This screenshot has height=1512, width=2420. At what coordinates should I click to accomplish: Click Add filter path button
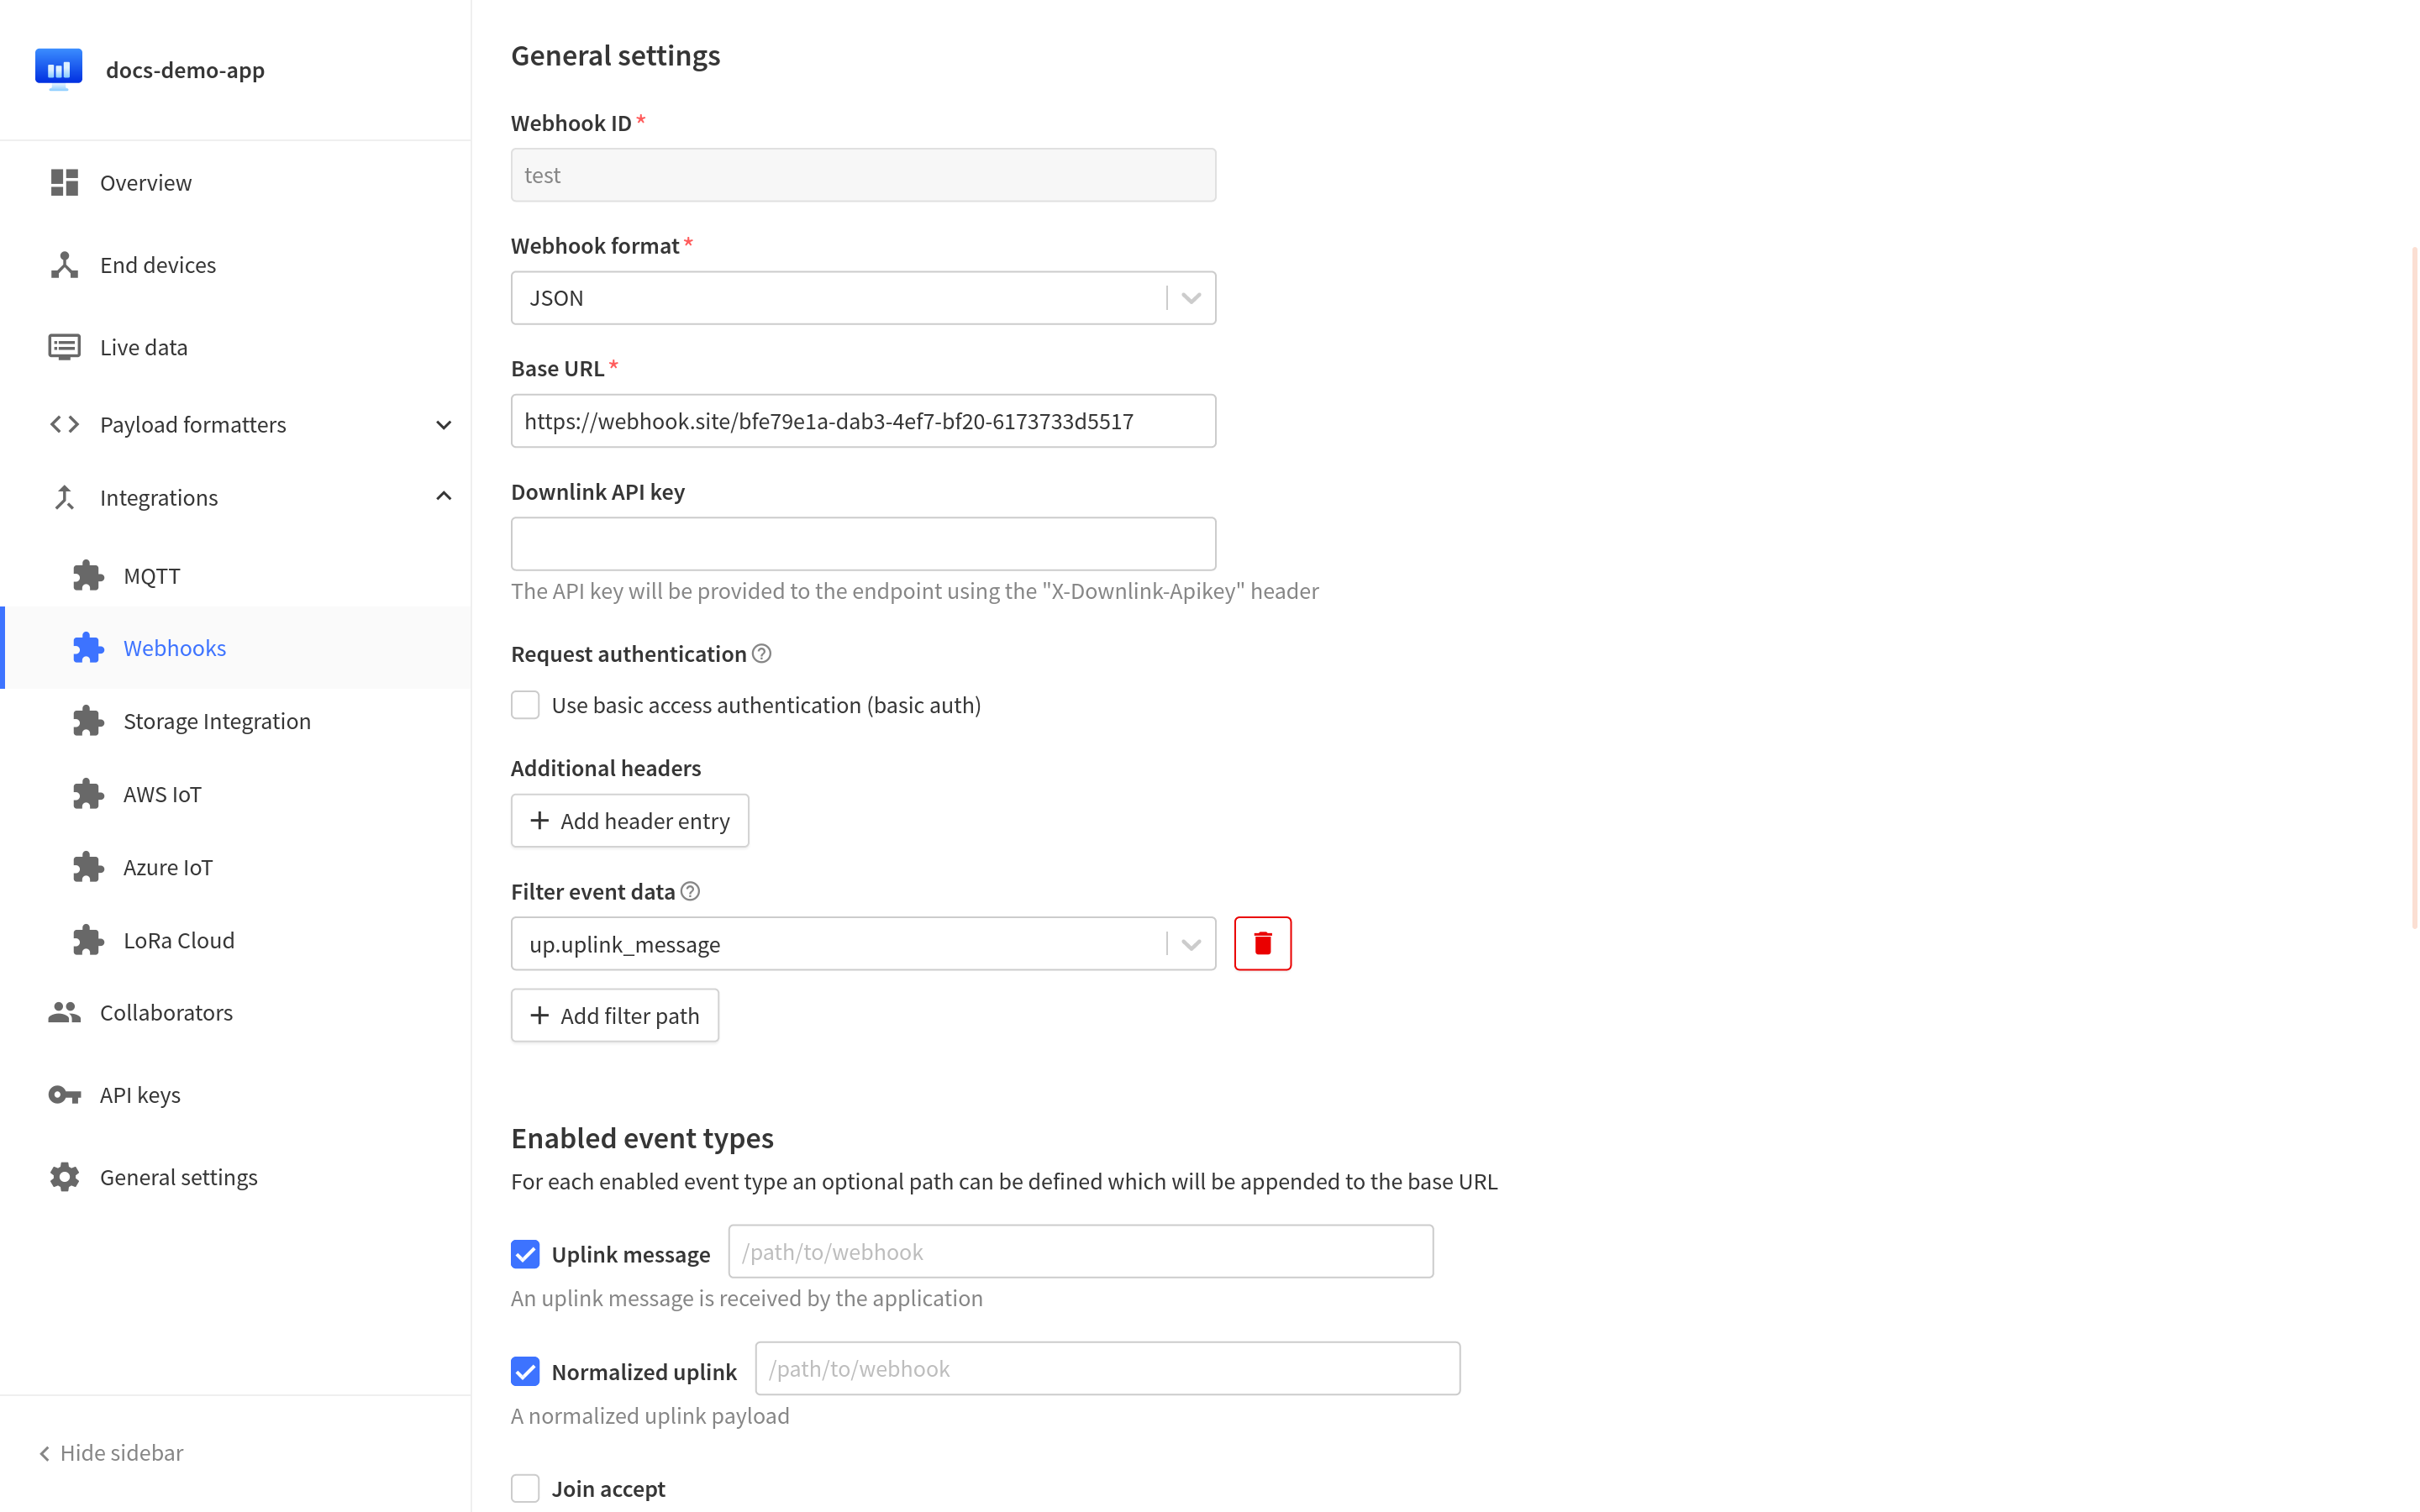point(613,1014)
